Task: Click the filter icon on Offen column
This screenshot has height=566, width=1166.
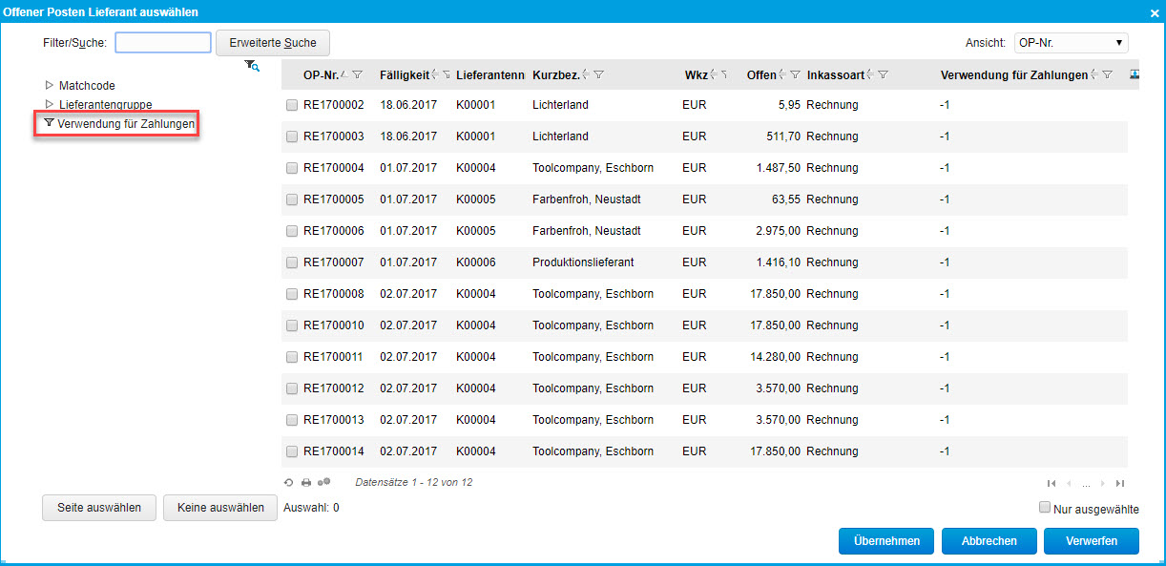Action: pos(795,75)
